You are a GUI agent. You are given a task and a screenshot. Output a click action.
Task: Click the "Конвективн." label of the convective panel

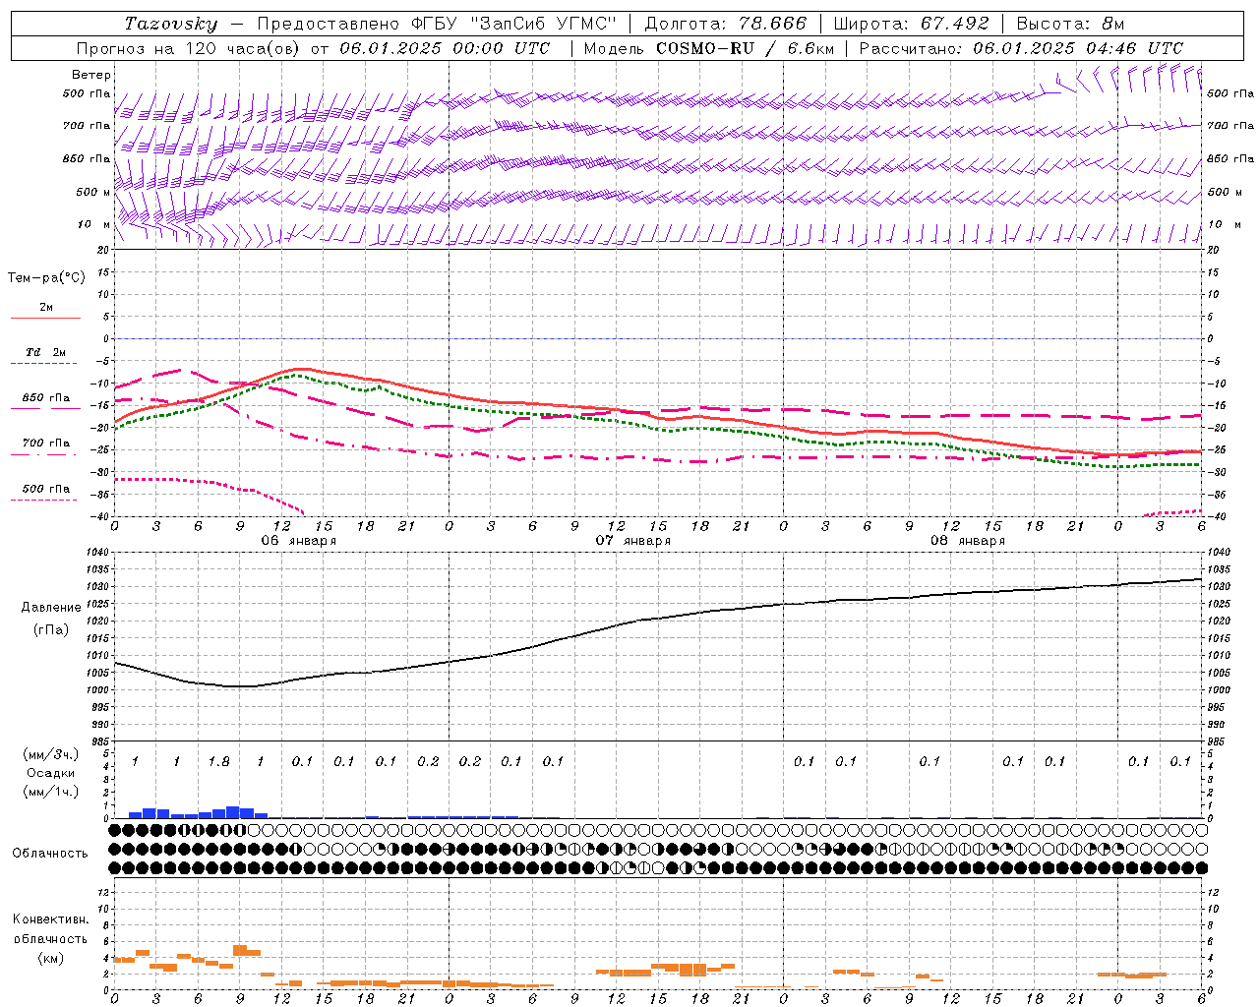pos(50,919)
